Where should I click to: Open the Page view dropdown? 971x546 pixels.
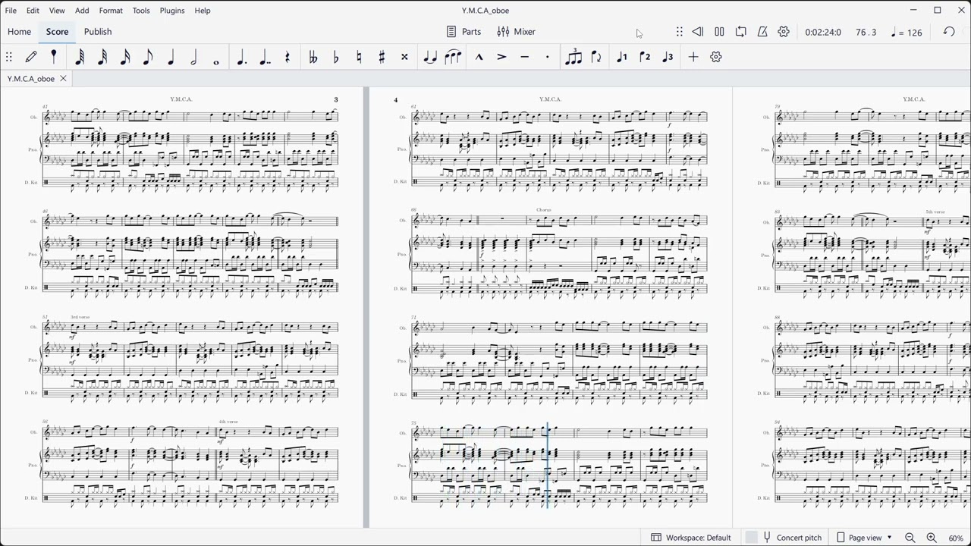(864, 538)
